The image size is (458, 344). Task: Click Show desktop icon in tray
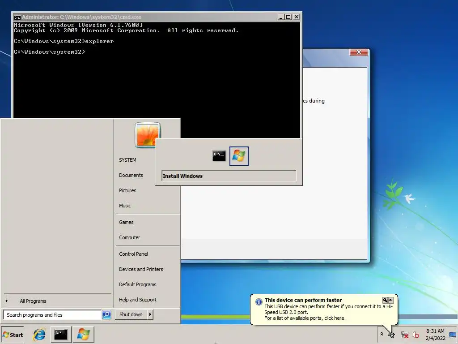click(x=453, y=335)
